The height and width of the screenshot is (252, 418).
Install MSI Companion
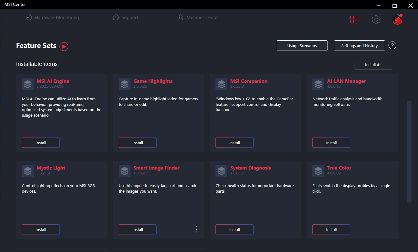point(235,143)
